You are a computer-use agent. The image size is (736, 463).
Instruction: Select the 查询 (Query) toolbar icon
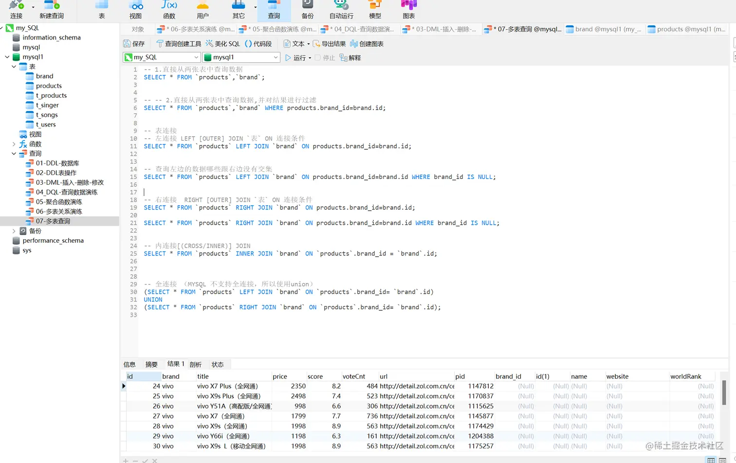pos(274,10)
